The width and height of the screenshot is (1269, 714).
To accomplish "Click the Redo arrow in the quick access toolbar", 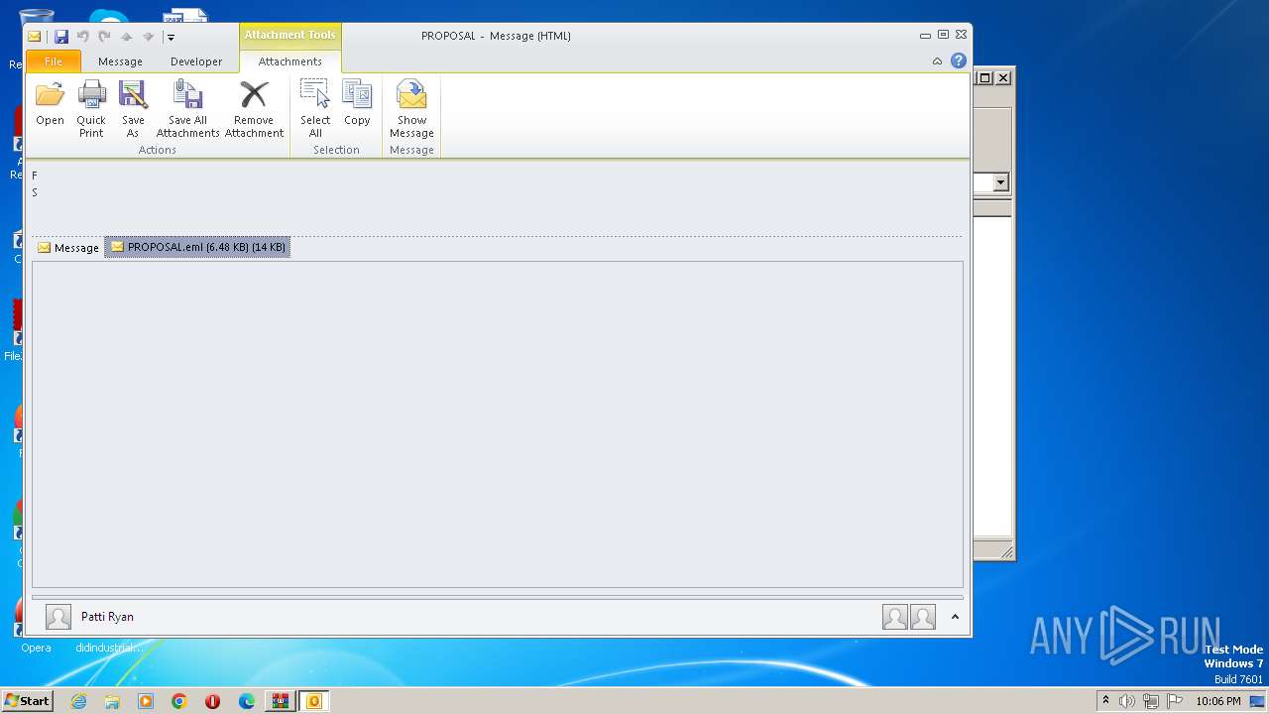I will (104, 37).
